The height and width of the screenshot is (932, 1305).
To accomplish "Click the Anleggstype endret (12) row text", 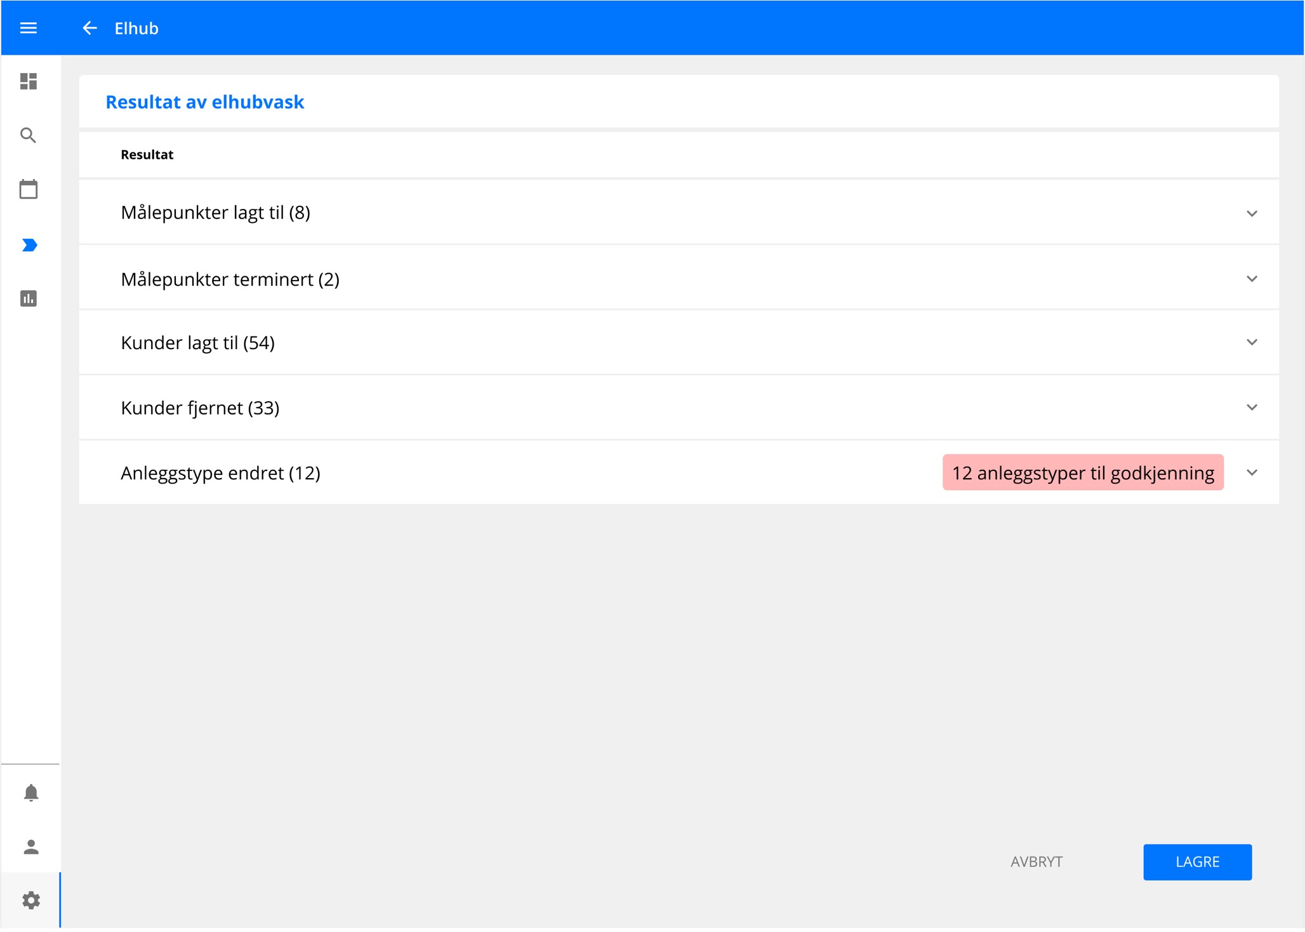I will [220, 473].
